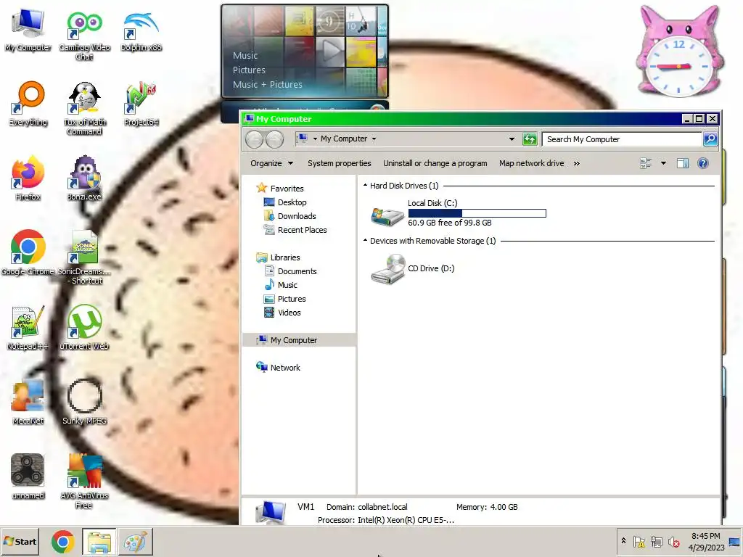Screen dimensions: 743x557
Task: Select the Bonzi.exe desktop icon
Action: click(84, 178)
